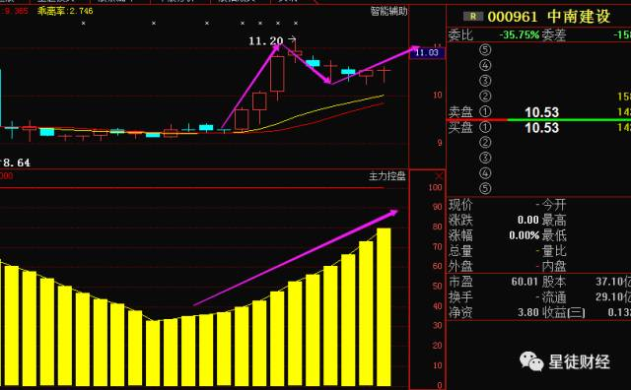Click the circled ① beside 卖盘
The image size is (631, 390).
pos(485,111)
